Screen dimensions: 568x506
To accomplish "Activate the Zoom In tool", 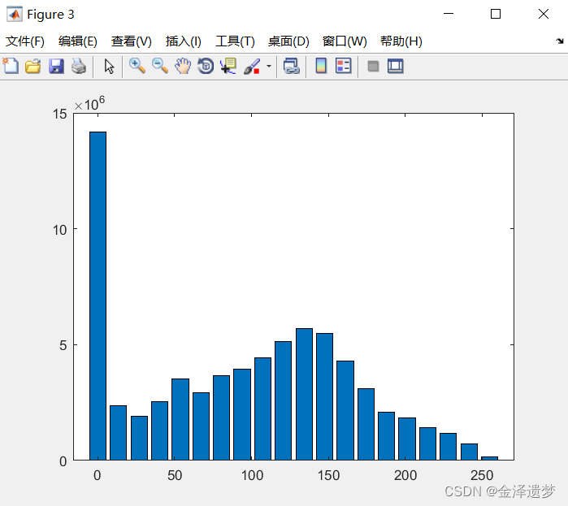I will [x=137, y=66].
